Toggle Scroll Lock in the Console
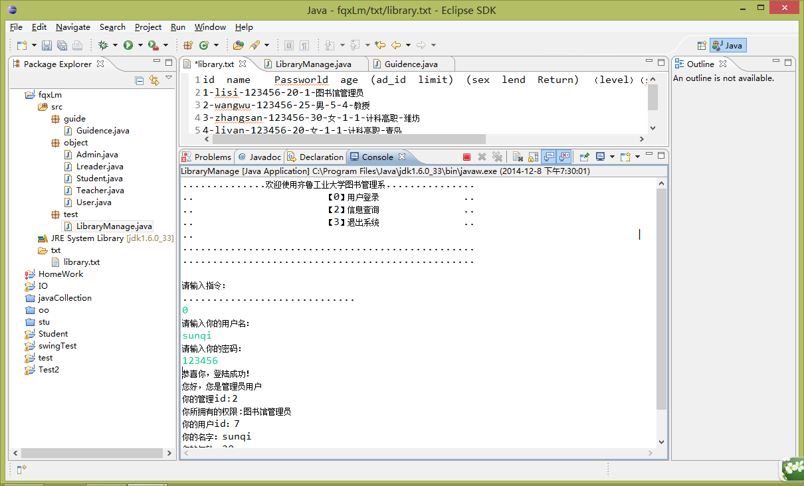 pyautogui.click(x=532, y=157)
